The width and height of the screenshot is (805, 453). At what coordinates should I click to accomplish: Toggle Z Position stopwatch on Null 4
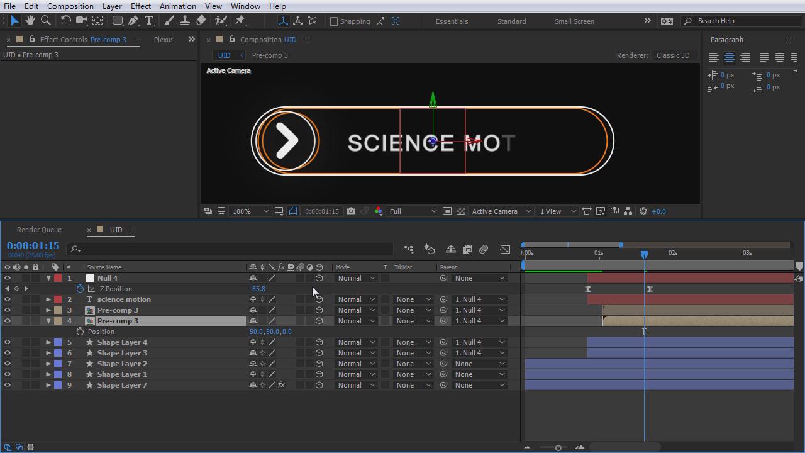coord(80,289)
